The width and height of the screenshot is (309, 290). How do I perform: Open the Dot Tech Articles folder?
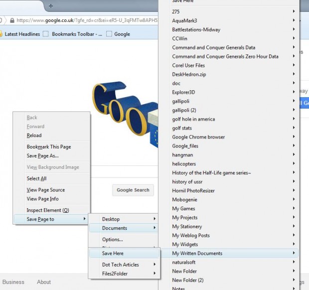(x=125, y=265)
